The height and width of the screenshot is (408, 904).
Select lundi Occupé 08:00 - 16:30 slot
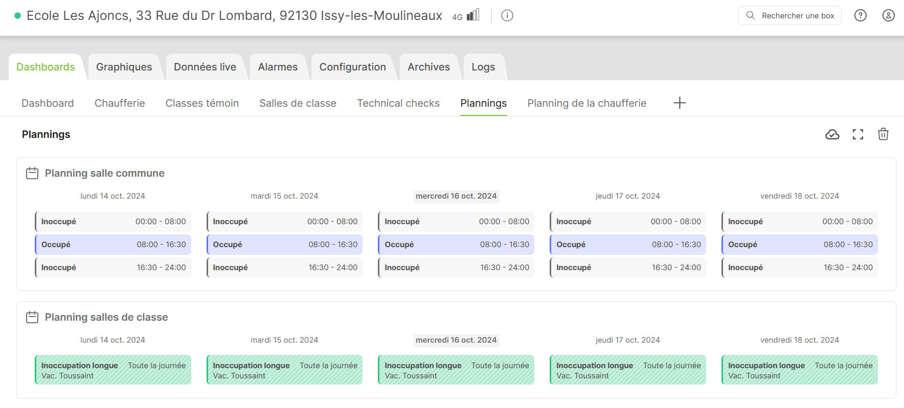pyautogui.click(x=113, y=245)
